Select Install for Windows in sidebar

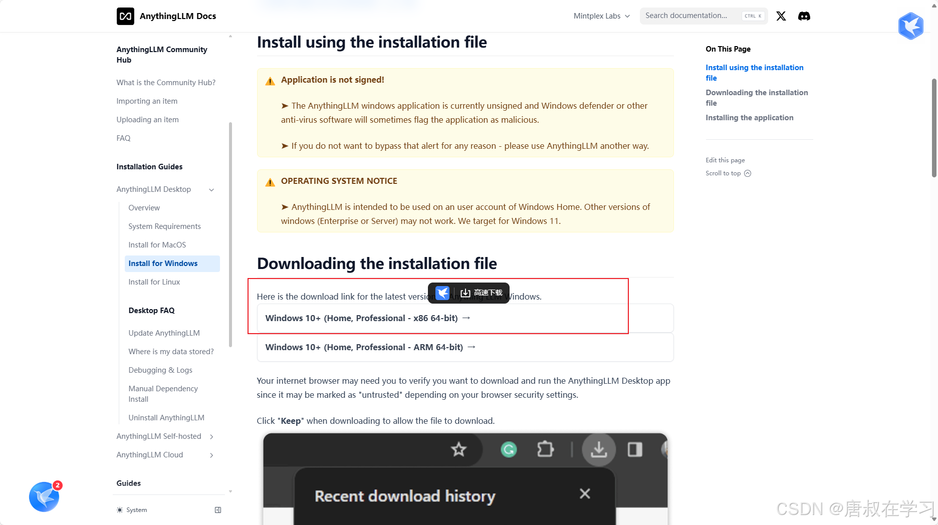tap(172, 264)
